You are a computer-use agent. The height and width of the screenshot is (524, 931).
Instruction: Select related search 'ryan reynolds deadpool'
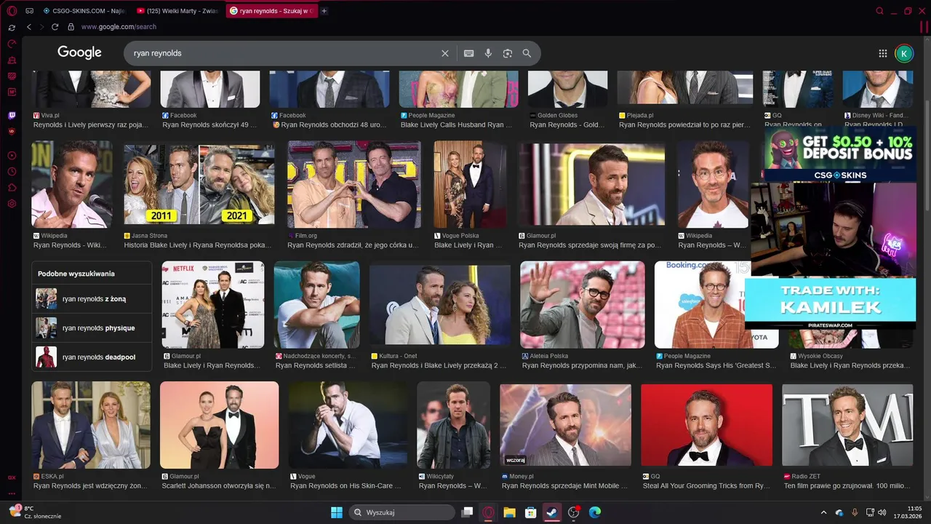click(x=92, y=357)
